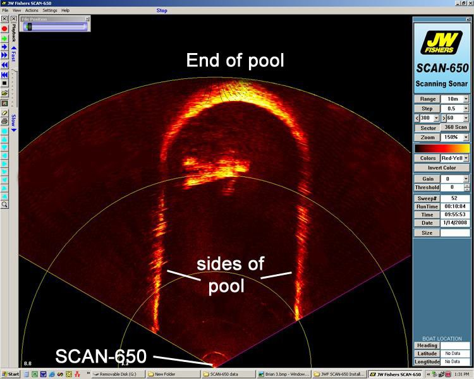This screenshot has width=474, height=379.
Task: Click the Windows Start button
Action: pos(10,374)
